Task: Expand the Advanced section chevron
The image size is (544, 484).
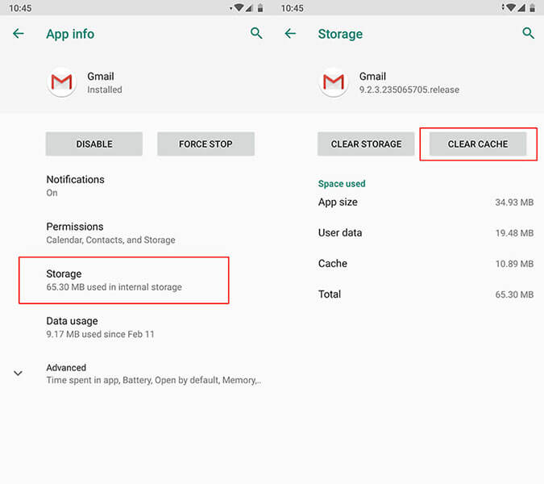Action: [x=18, y=373]
